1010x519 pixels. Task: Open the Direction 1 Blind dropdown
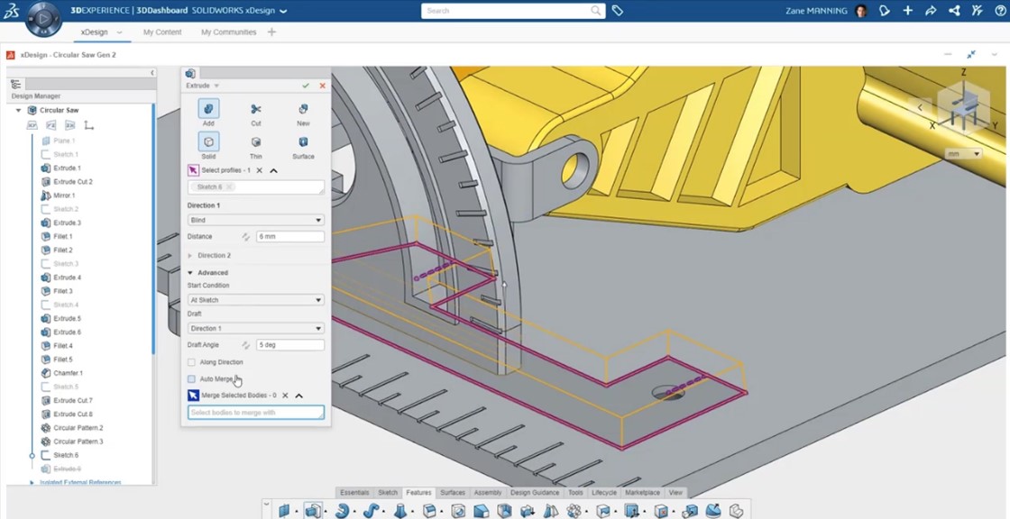coord(255,219)
